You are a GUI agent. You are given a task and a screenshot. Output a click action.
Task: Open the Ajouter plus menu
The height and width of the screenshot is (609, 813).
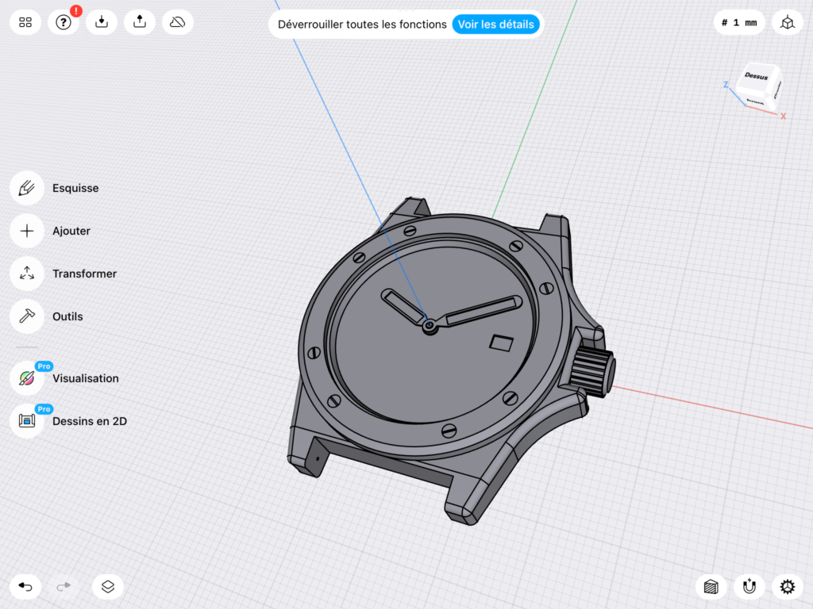(x=27, y=232)
